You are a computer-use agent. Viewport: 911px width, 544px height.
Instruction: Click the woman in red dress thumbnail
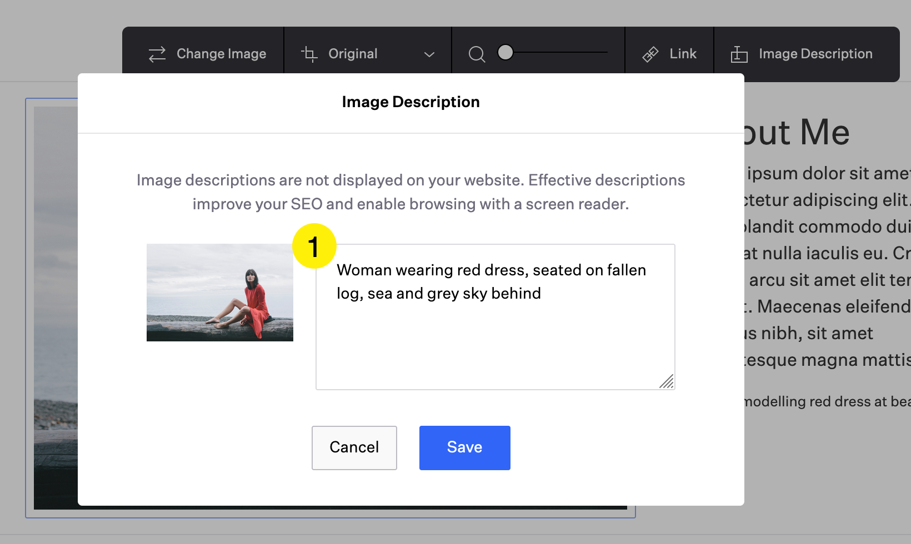coord(219,293)
